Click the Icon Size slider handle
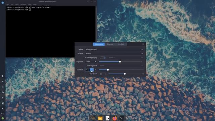 [x=108, y=70]
